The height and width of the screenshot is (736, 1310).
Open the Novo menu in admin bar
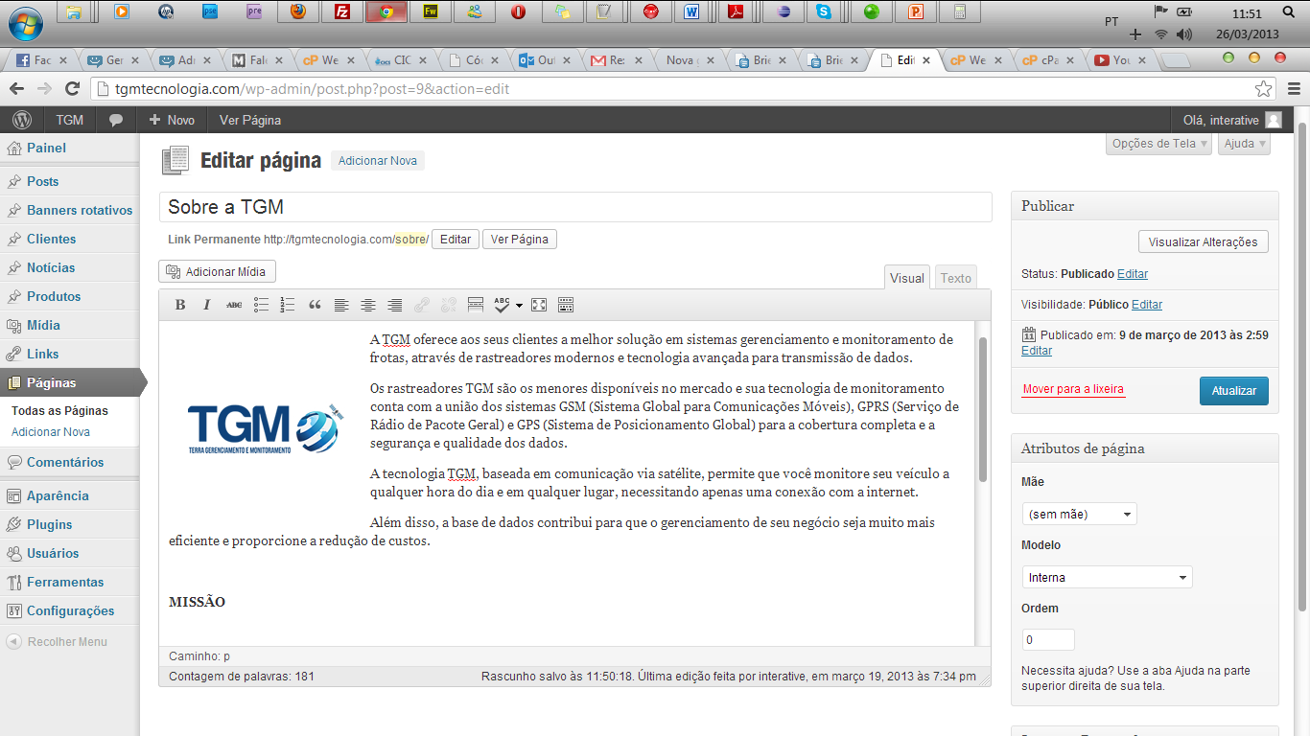pos(172,120)
